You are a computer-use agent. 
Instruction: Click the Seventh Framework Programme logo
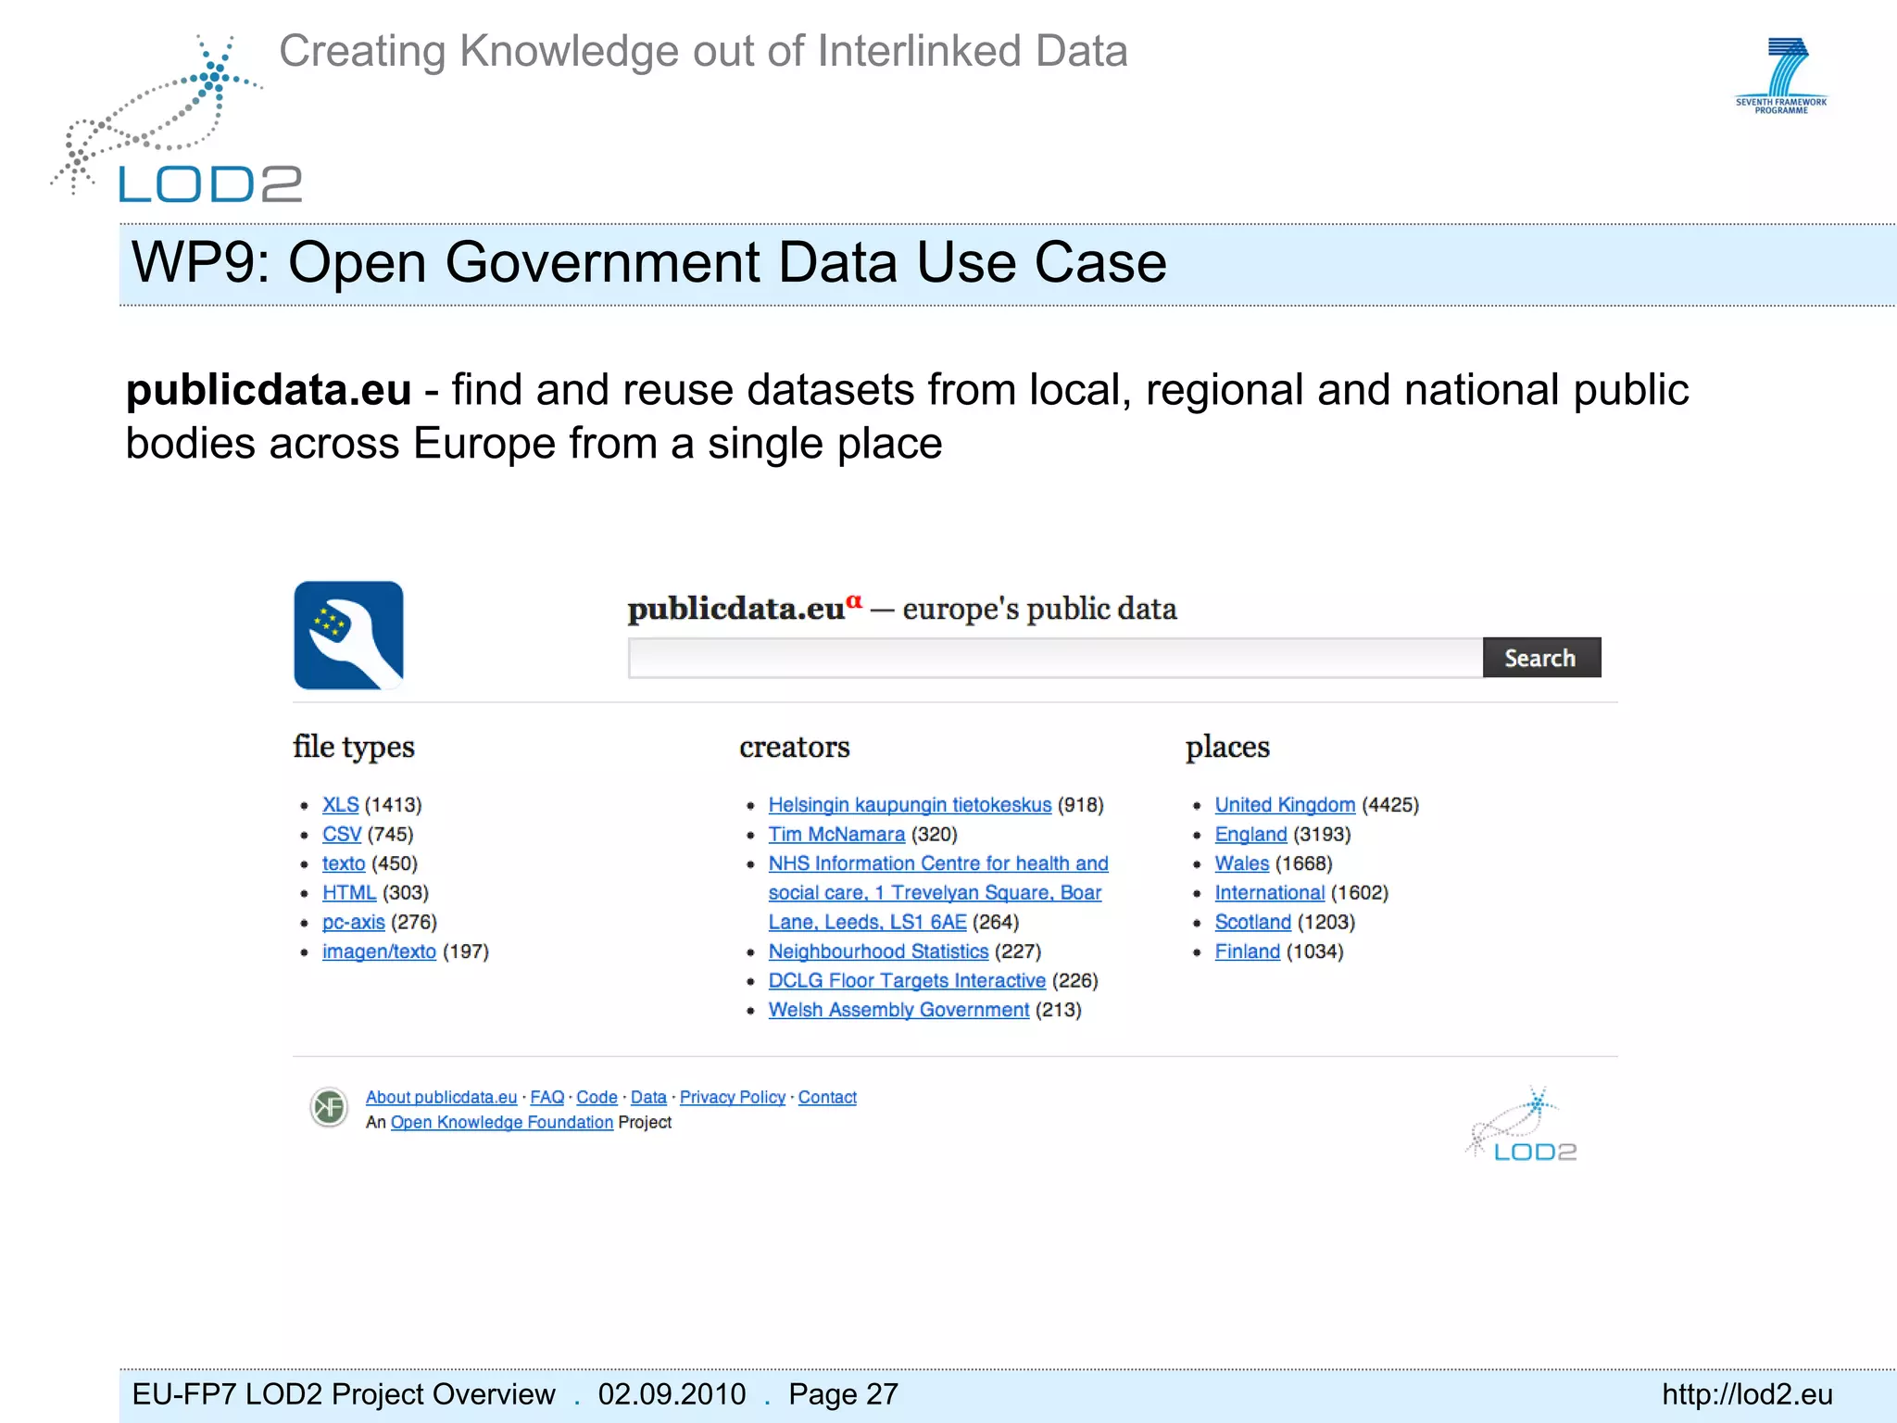[1781, 76]
